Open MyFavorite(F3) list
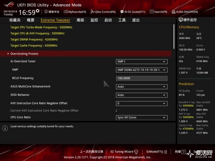The height and width of the screenshot is (161, 215). pyautogui.click(x=75, y=12)
